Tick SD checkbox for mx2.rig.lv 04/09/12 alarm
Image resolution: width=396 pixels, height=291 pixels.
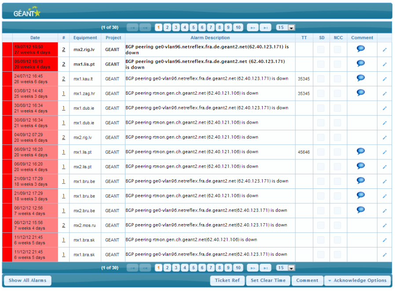tap(321, 137)
